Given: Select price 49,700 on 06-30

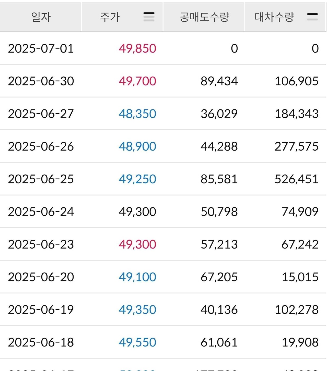Looking at the screenshot, I should (137, 81).
